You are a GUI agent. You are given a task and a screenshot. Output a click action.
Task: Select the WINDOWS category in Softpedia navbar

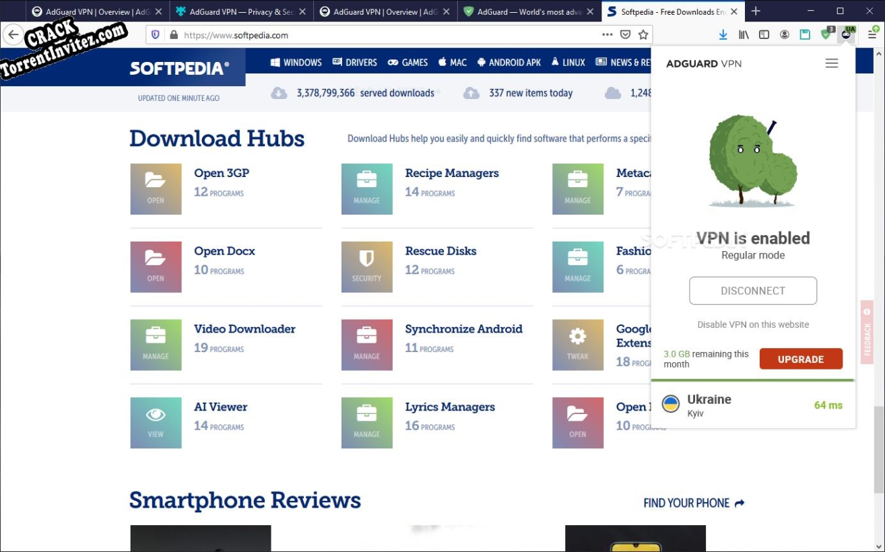click(x=296, y=63)
